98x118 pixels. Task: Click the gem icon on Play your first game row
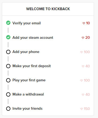tap(81, 81)
